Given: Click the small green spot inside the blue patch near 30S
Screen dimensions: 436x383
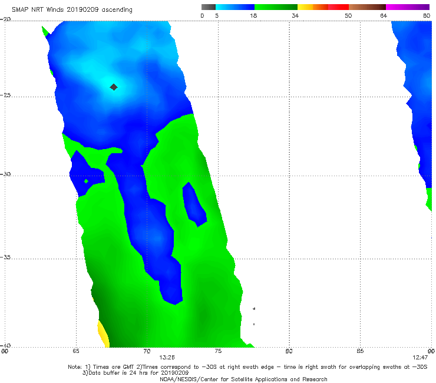Looking at the screenshot, I should (86, 181).
